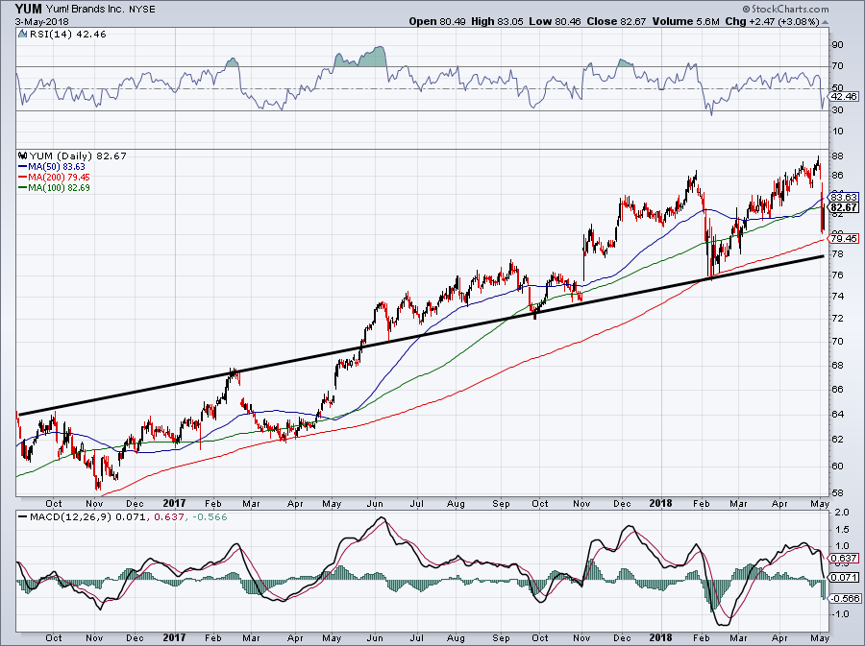Click the 'MA(50) 83.63' legend text
Viewport: 865px width, 646px height.
pos(57,166)
